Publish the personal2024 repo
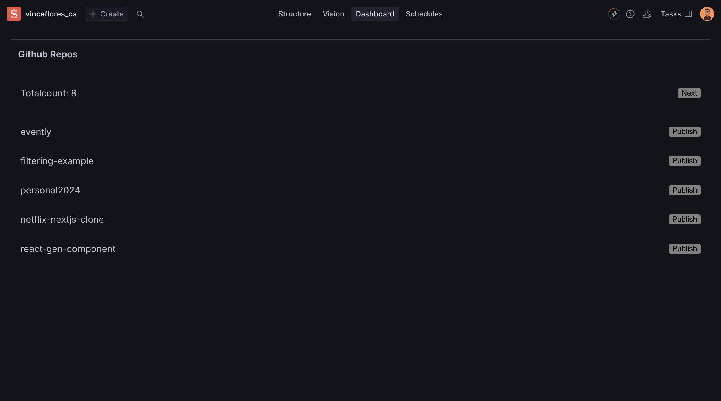Image resolution: width=721 pixels, height=401 pixels. 684,190
